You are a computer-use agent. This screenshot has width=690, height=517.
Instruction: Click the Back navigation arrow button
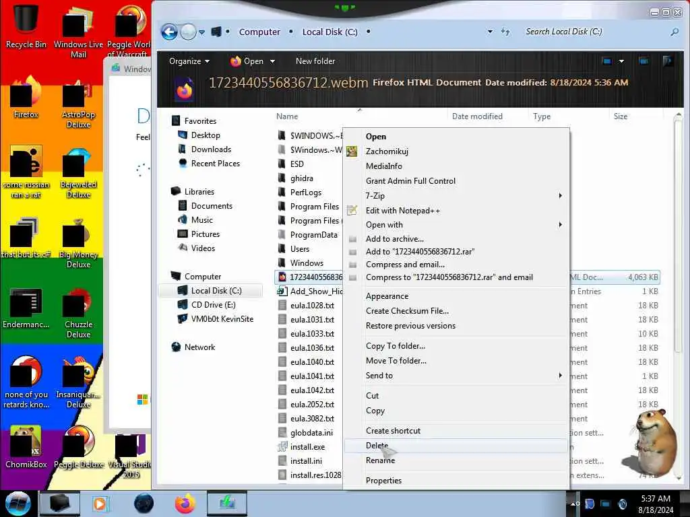(169, 32)
